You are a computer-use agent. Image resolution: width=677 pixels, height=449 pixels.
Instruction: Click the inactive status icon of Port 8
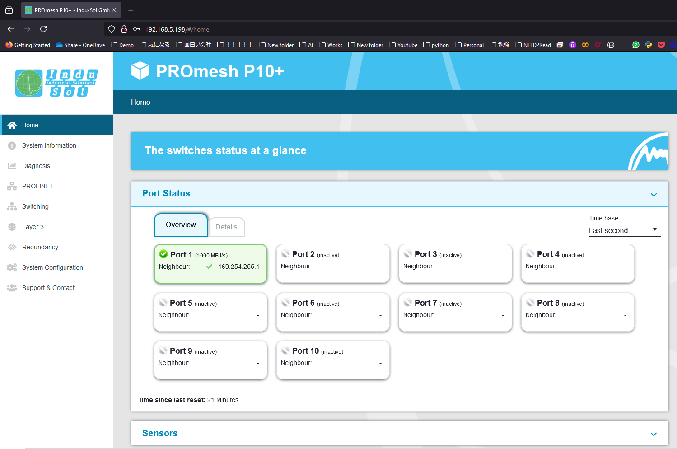coord(530,303)
